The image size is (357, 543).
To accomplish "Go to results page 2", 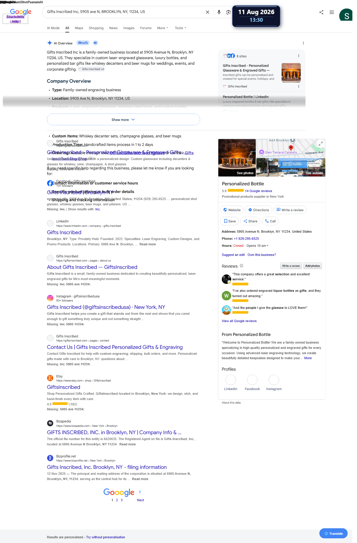I will 117,500.
